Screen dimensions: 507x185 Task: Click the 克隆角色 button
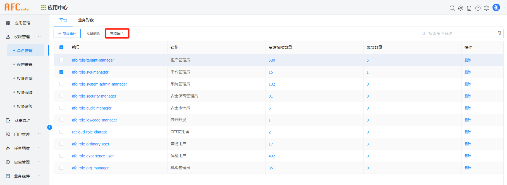(x=117, y=33)
